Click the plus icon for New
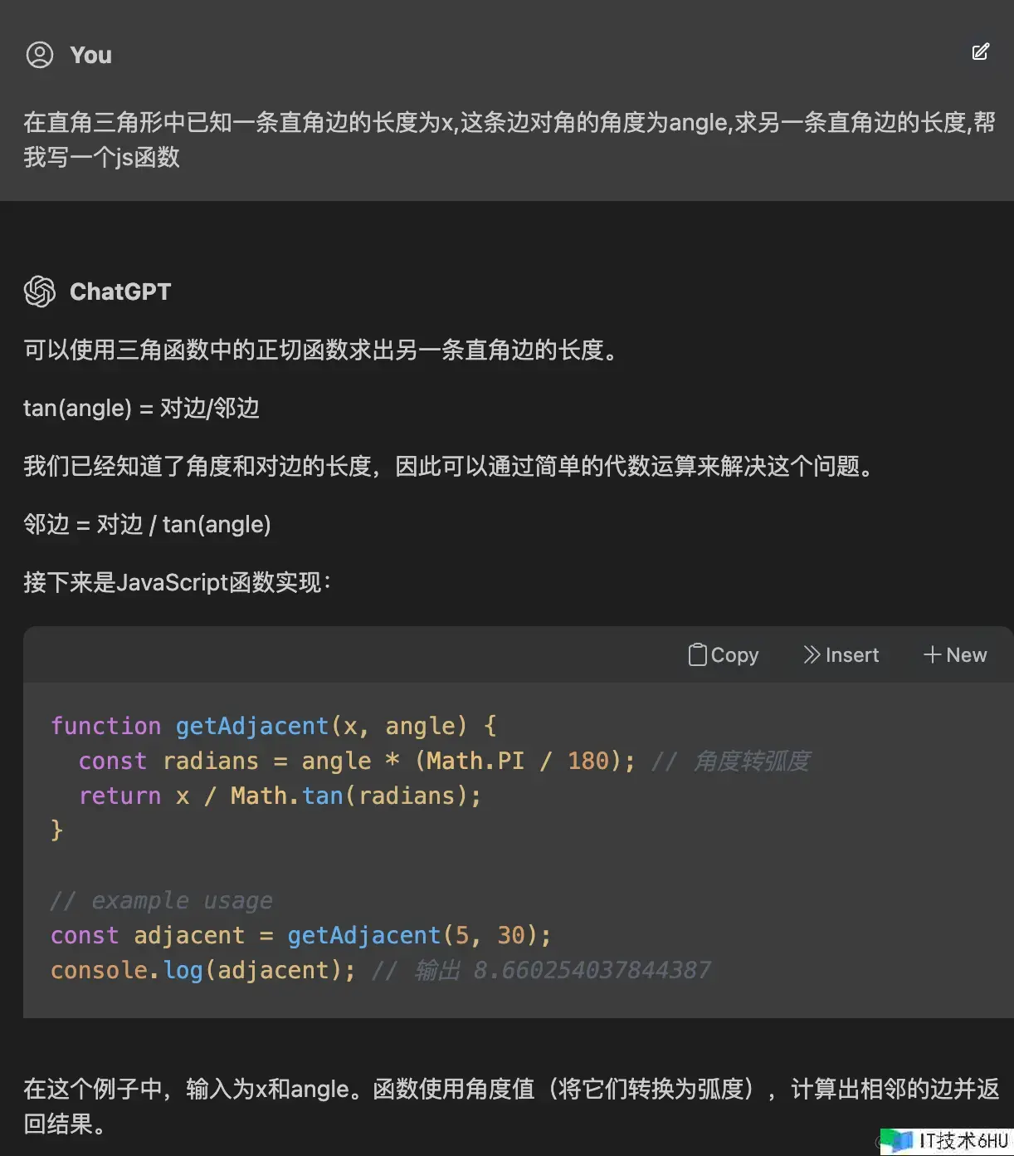The width and height of the screenshot is (1014, 1156). (932, 654)
